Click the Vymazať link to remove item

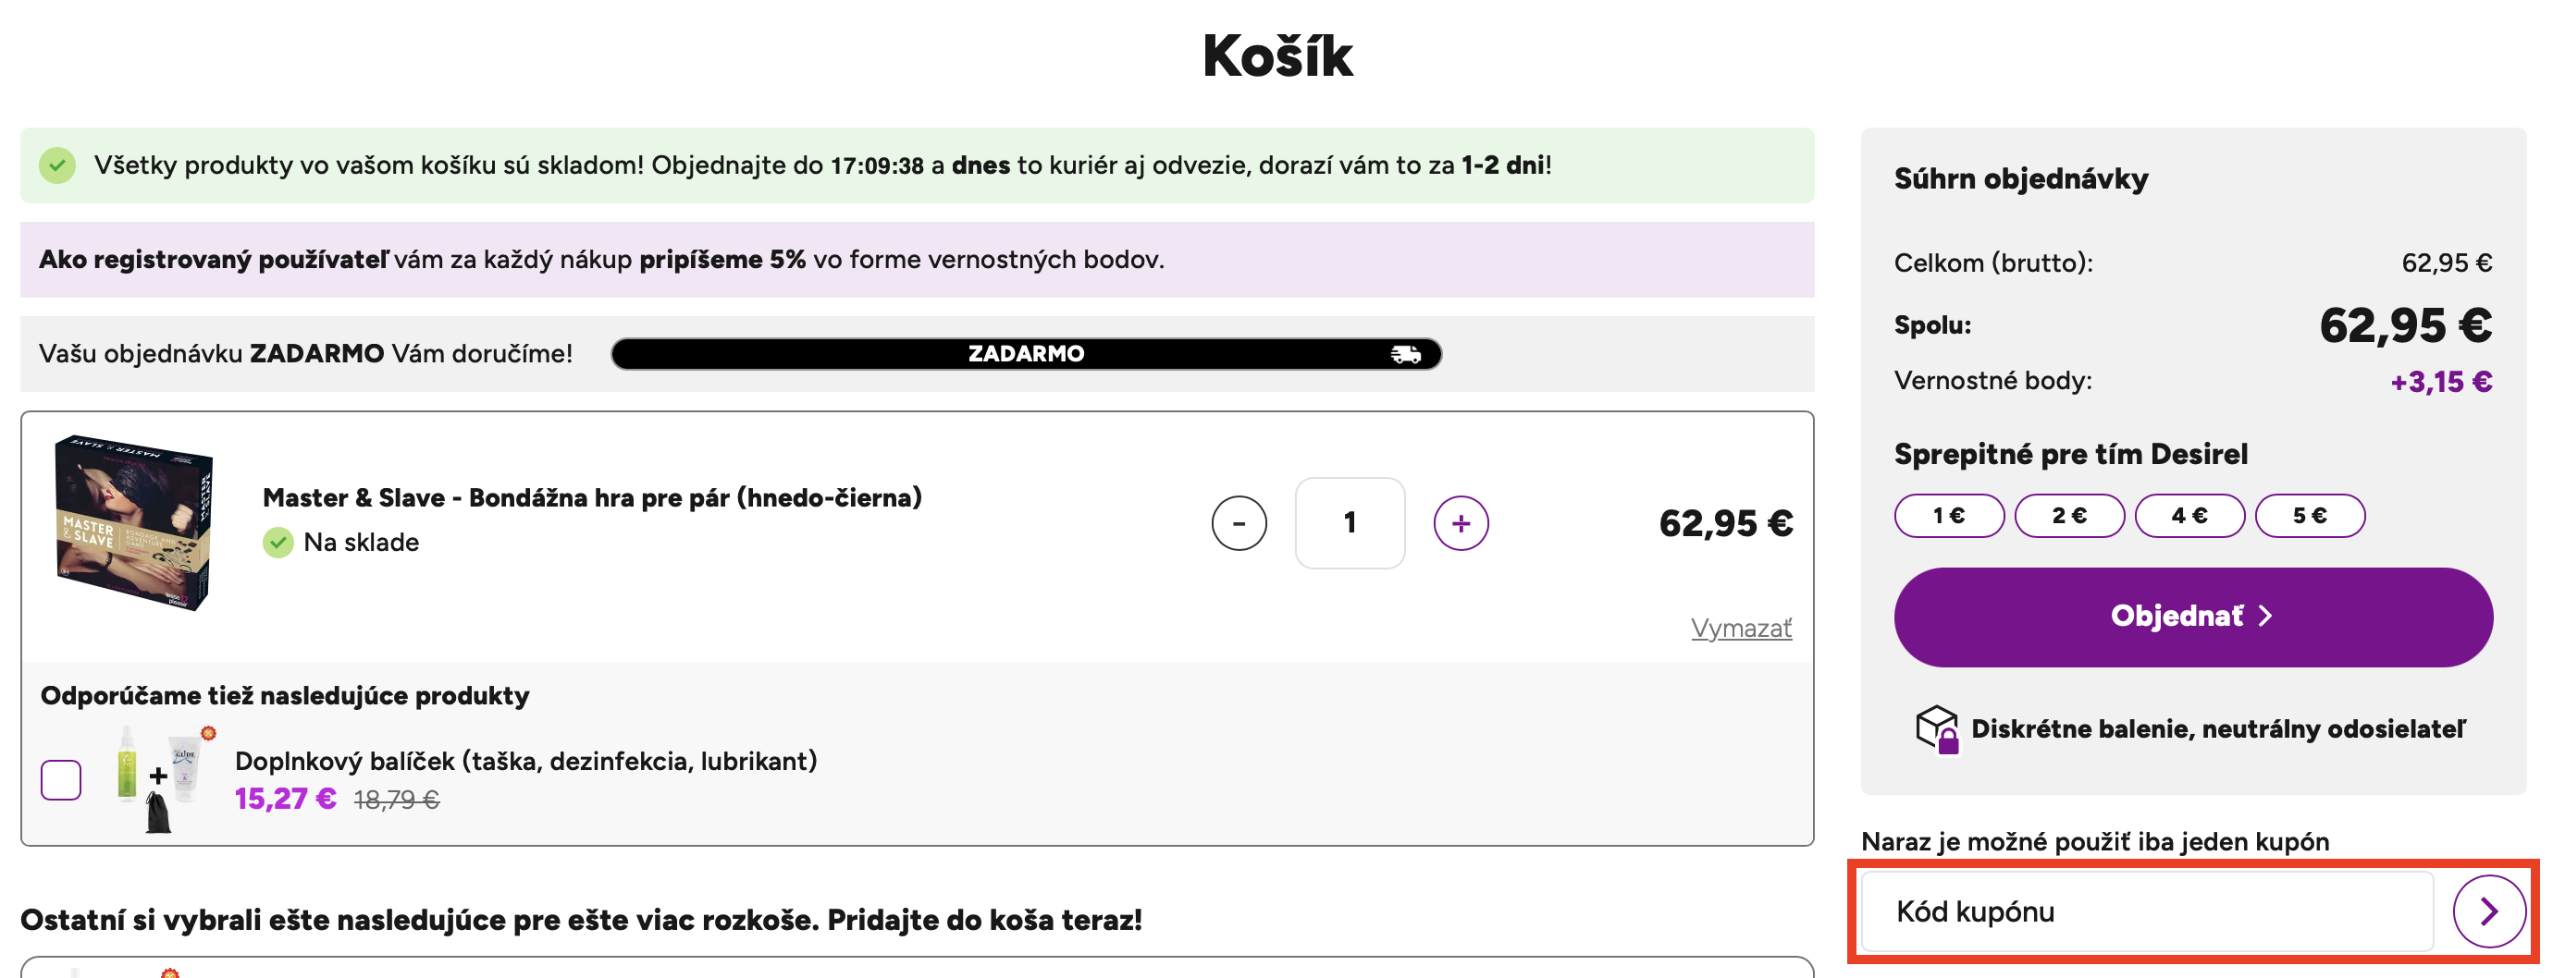click(1740, 629)
